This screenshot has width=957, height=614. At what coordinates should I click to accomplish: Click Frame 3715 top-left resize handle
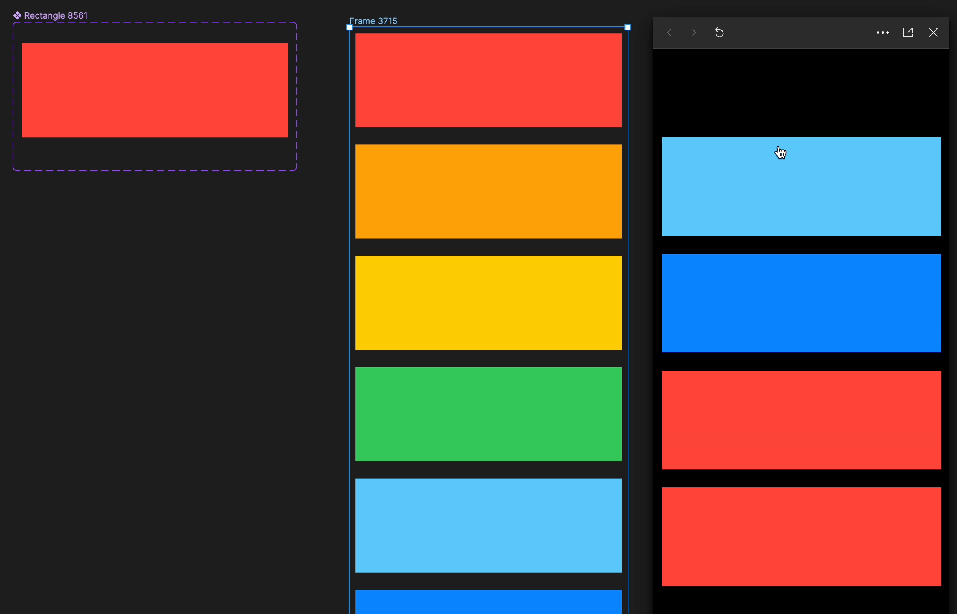coord(350,27)
